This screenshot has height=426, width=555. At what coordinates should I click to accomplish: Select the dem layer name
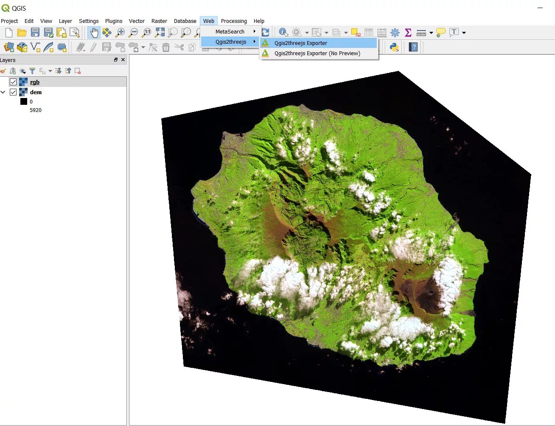pyautogui.click(x=36, y=92)
